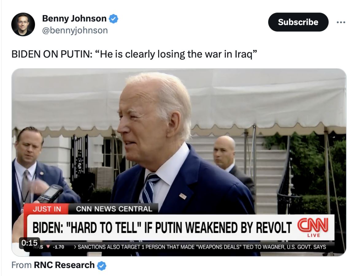Subscribe to Benny Johnson
The image size is (354, 276).
pos(298,22)
